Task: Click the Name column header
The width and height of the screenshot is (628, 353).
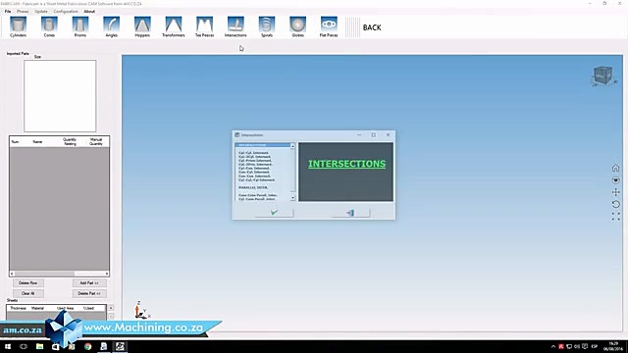Action: [37, 141]
